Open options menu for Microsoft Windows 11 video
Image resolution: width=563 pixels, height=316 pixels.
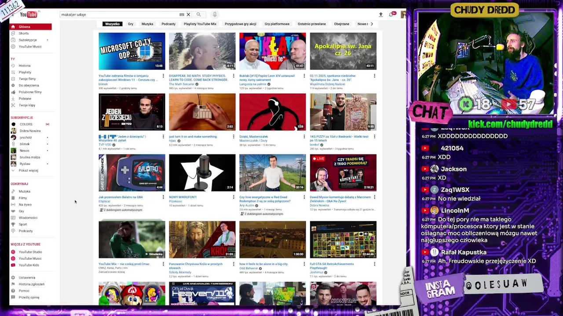(163, 75)
